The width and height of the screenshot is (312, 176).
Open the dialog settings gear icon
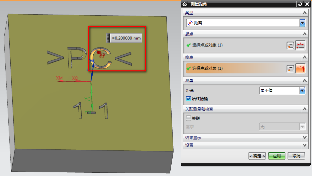click(x=185, y=4)
